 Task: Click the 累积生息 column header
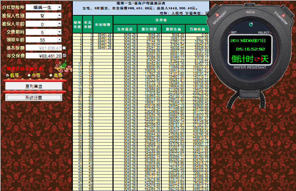pyautogui.click(x=173, y=29)
